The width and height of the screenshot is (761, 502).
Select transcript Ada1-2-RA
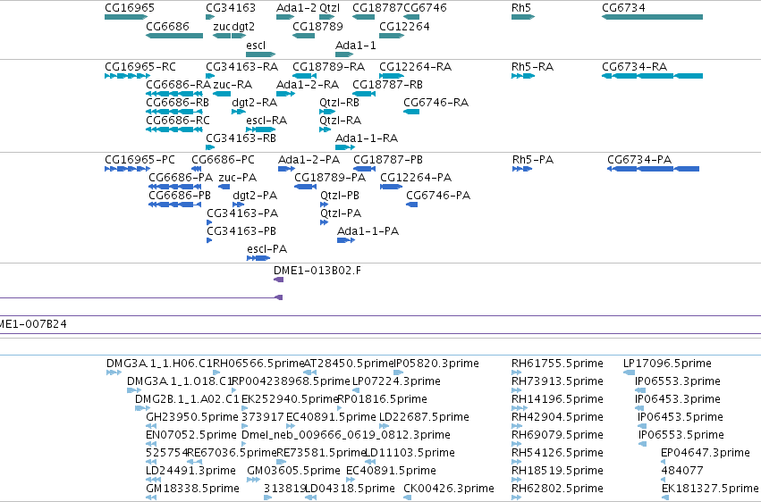(x=285, y=94)
